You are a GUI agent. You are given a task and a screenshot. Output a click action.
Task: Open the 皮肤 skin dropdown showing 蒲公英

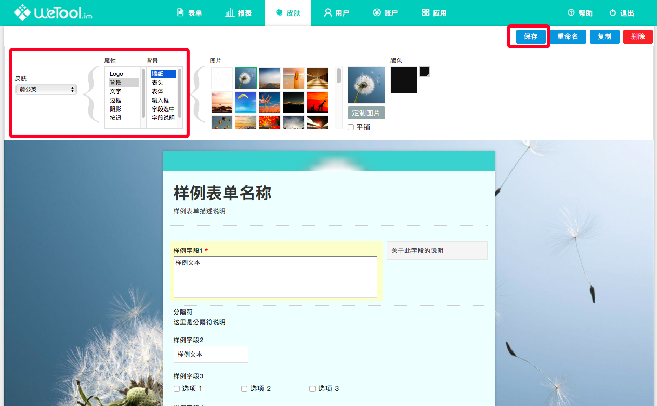coord(46,89)
